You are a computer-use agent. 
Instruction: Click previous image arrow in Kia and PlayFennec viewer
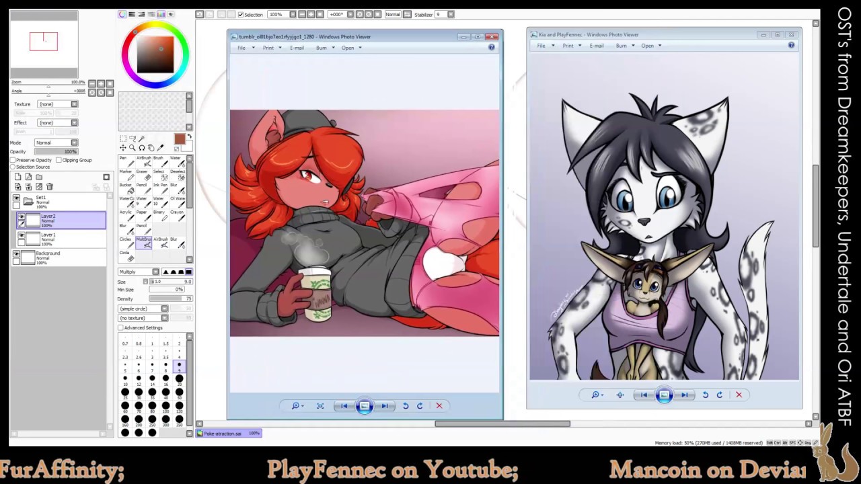click(x=644, y=395)
